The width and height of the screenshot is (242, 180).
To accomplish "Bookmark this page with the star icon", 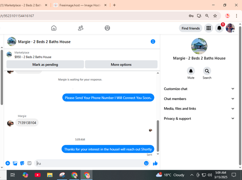I will tap(215, 16).
